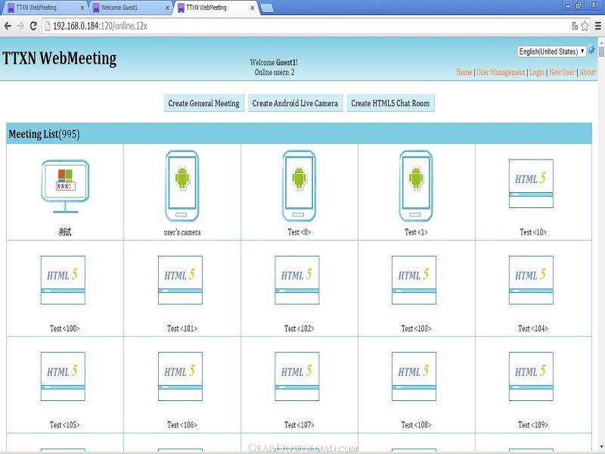The height and width of the screenshot is (454, 605).
Task: Click the TTXN WebMeeting page title
Action: [x=60, y=59]
